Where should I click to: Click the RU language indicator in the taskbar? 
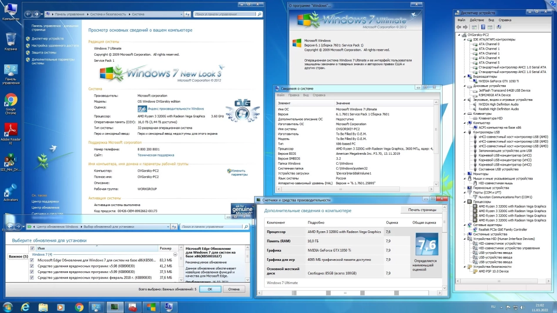[493, 307]
